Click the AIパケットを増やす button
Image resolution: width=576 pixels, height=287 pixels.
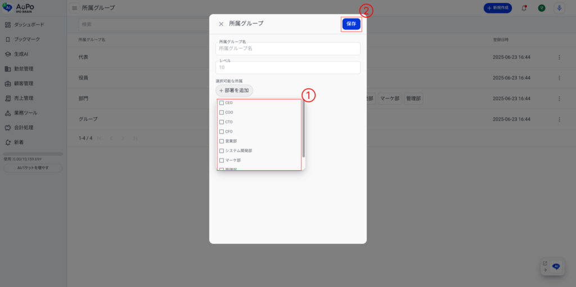point(33,168)
